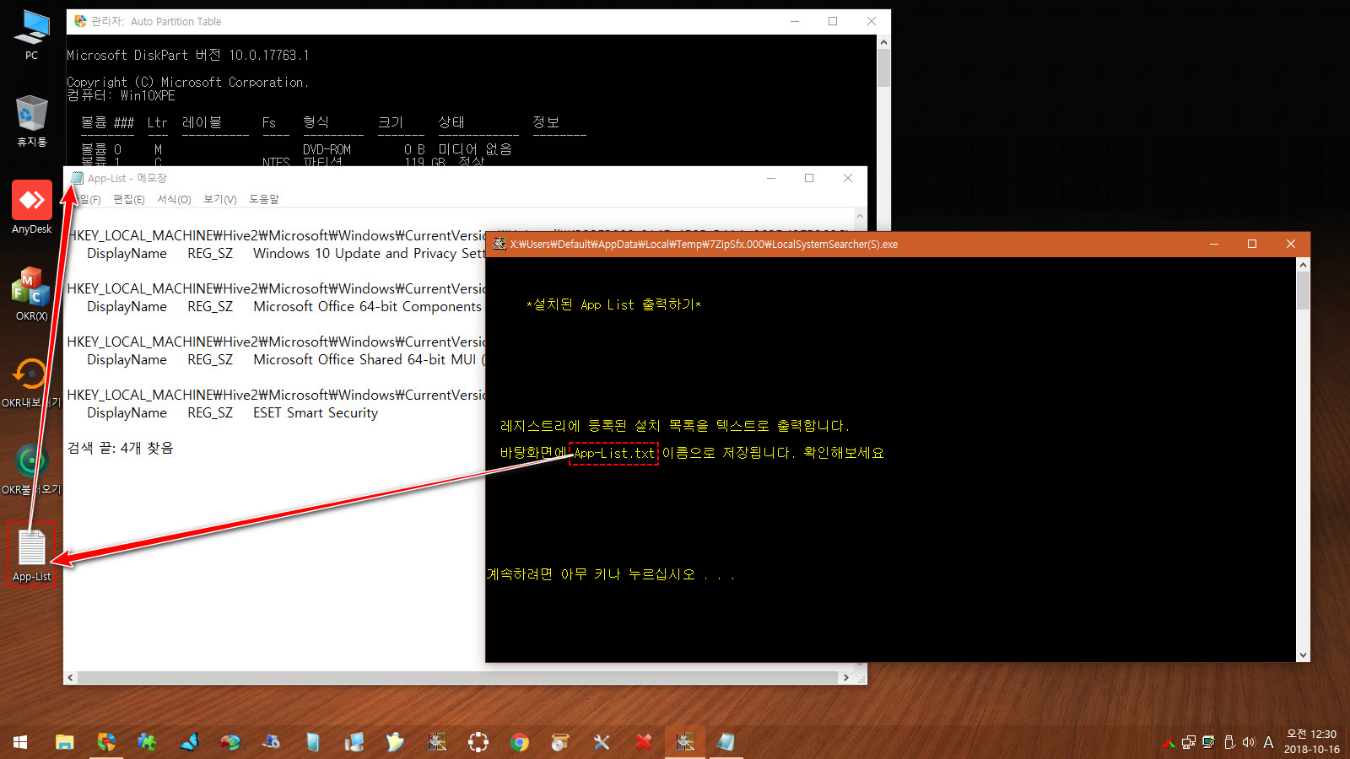
Task: Click the Auto Partition Table title bar icon
Action: [x=80, y=21]
